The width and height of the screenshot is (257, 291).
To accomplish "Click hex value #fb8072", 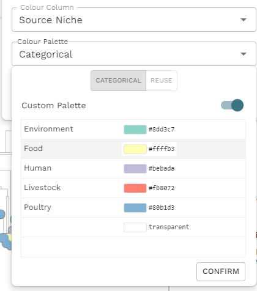I will [x=162, y=188].
